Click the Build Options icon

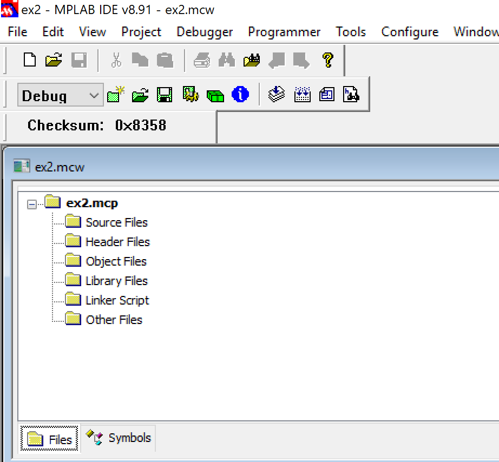191,94
